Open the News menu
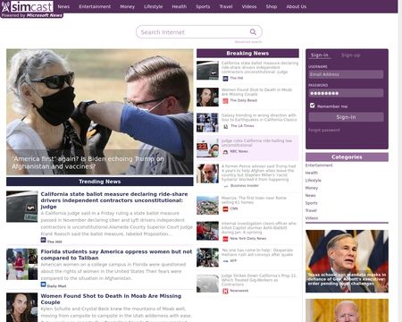402x322 pixels. point(63,6)
